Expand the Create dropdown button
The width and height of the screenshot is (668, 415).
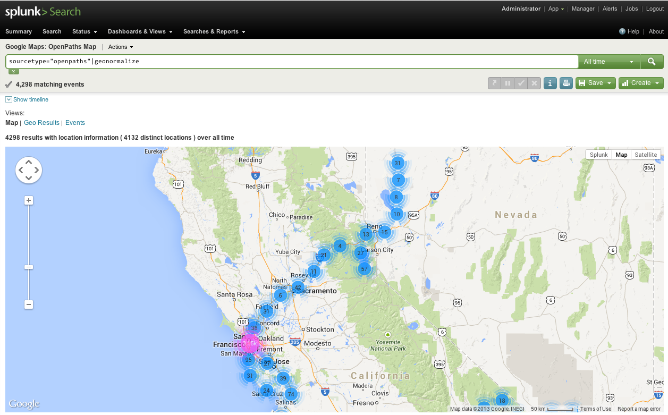point(640,83)
